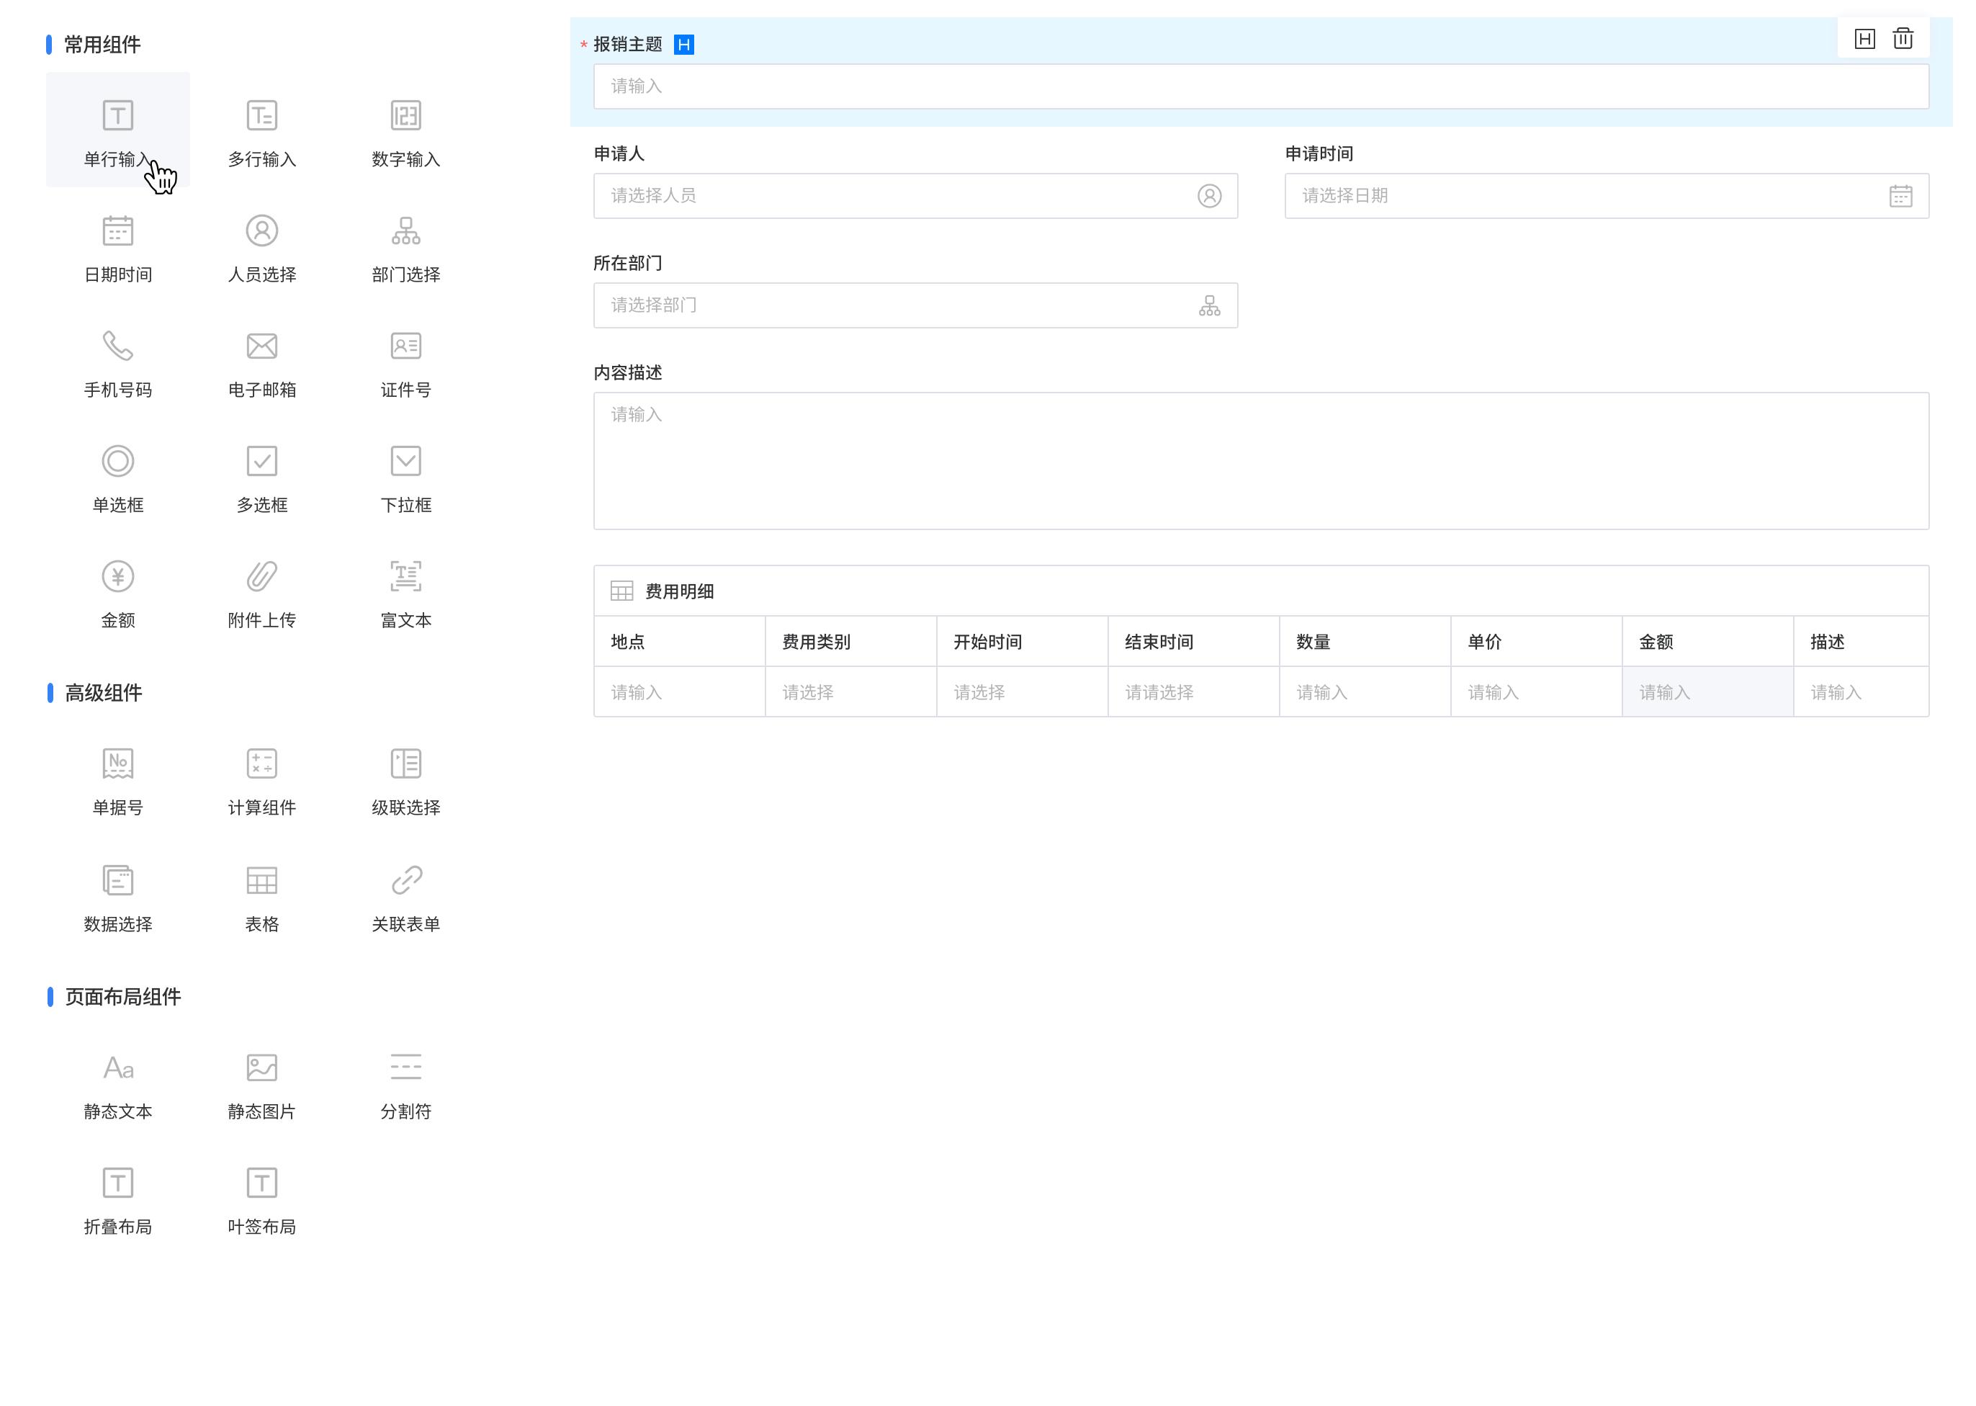Click the 计算组件 calculator icon
This screenshot has height=1406, width=1976.
point(261,764)
